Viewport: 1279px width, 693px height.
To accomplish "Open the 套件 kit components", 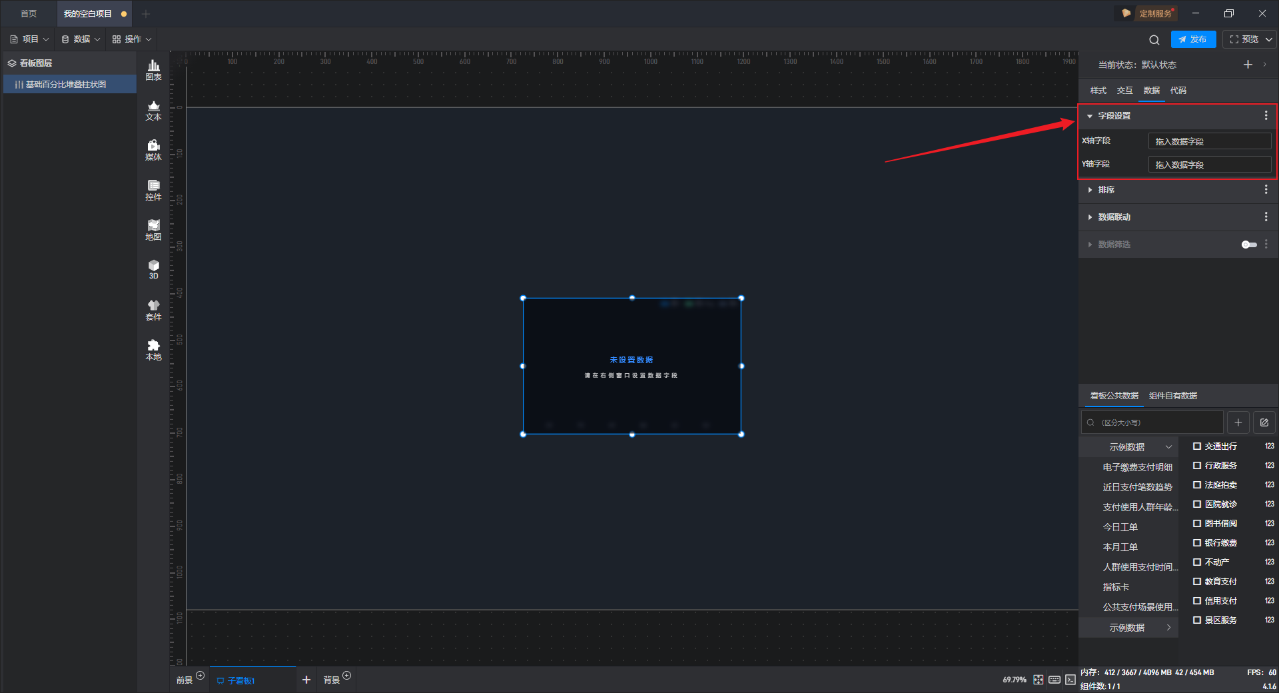I will [x=153, y=310].
